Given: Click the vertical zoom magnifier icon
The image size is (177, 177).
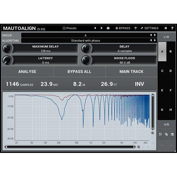Looking at the screenshot, I should [x=153, y=133].
